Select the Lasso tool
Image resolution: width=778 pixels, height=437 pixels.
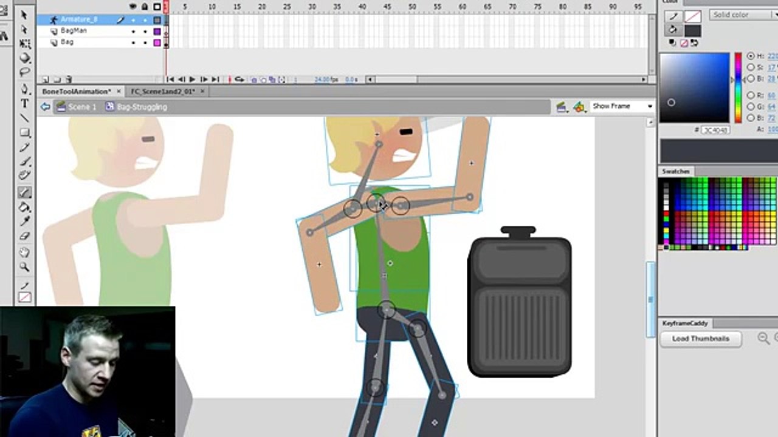[x=24, y=73]
